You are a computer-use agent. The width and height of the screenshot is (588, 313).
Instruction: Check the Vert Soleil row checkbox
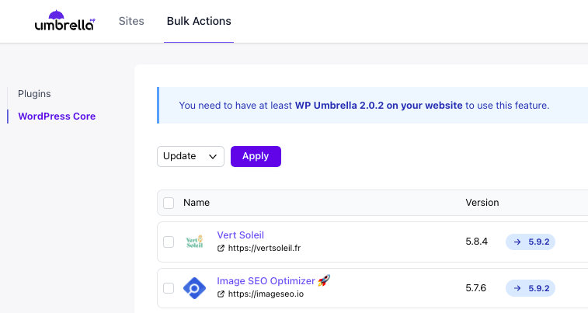click(x=169, y=242)
